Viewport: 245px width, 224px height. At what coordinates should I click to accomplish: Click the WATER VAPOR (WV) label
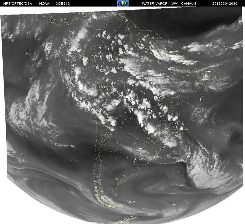160,4
